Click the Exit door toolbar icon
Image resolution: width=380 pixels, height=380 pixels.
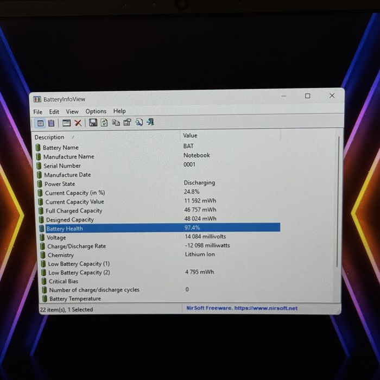[x=150, y=122]
